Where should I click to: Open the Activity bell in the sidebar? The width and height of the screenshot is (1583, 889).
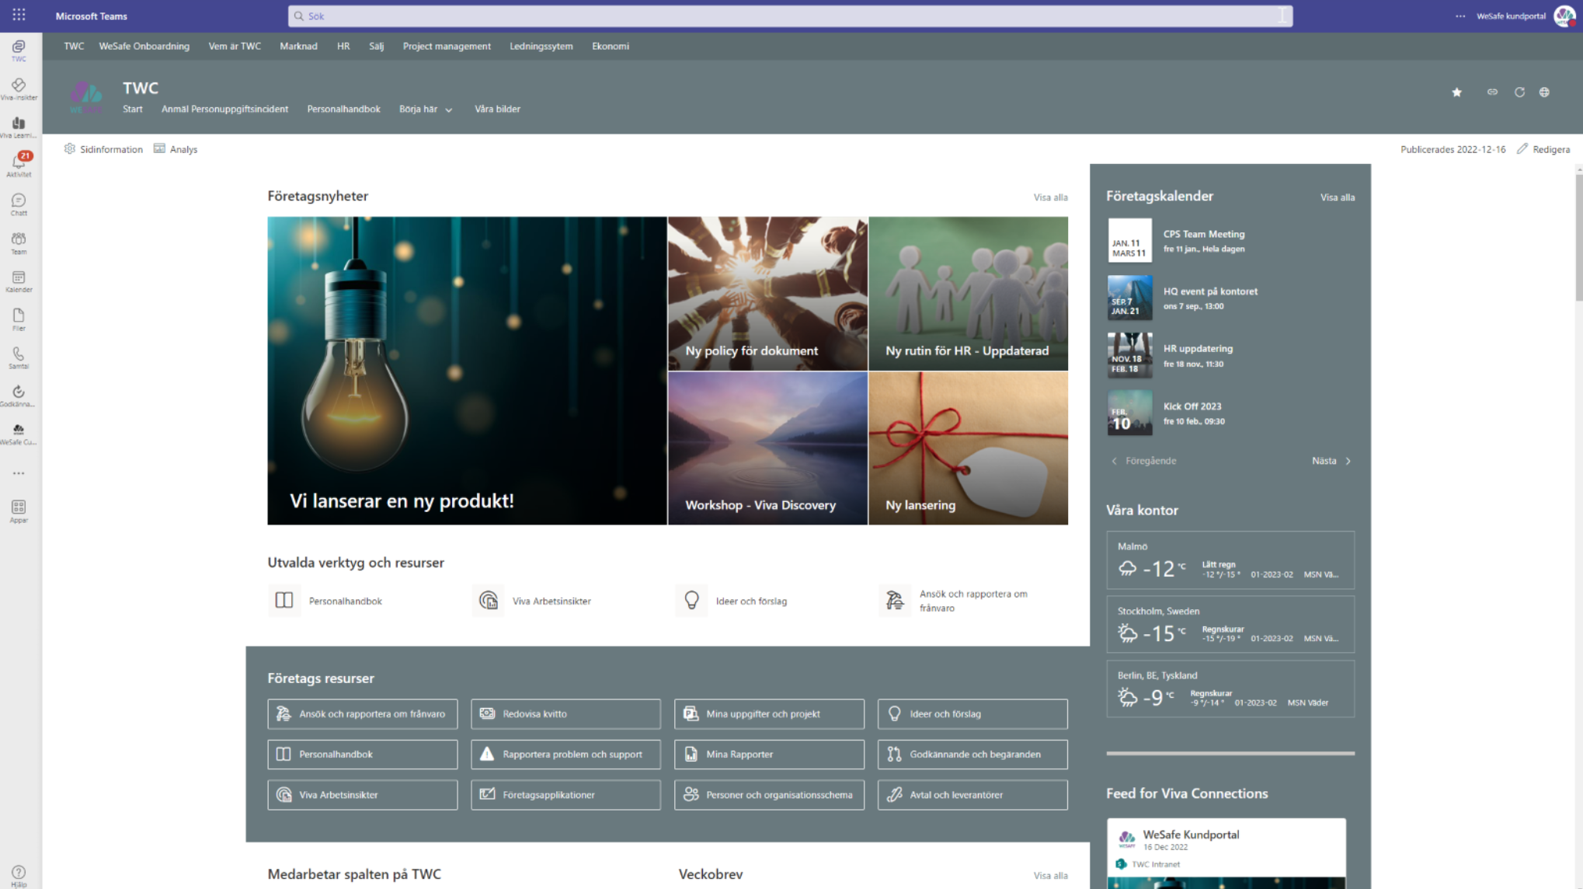[x=19, y=163]
